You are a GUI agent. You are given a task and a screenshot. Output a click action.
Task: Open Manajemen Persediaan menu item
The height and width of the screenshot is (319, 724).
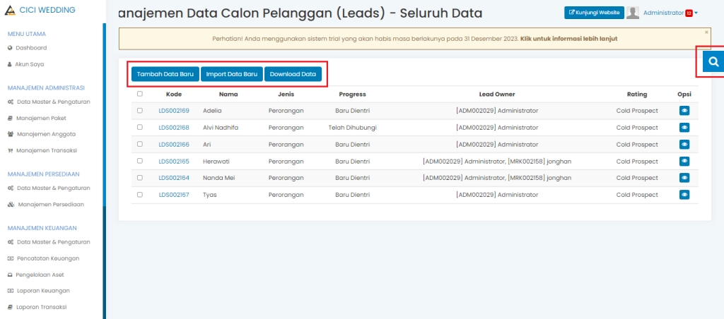(51, 204)
